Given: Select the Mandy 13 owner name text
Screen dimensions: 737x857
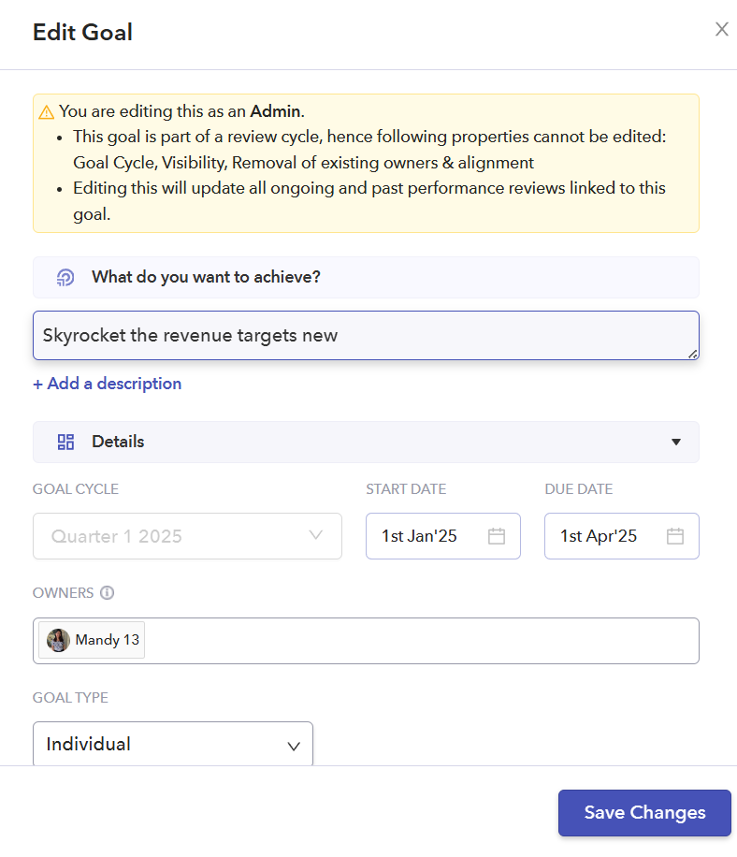Looking at the screenshot, I should 106,640.
